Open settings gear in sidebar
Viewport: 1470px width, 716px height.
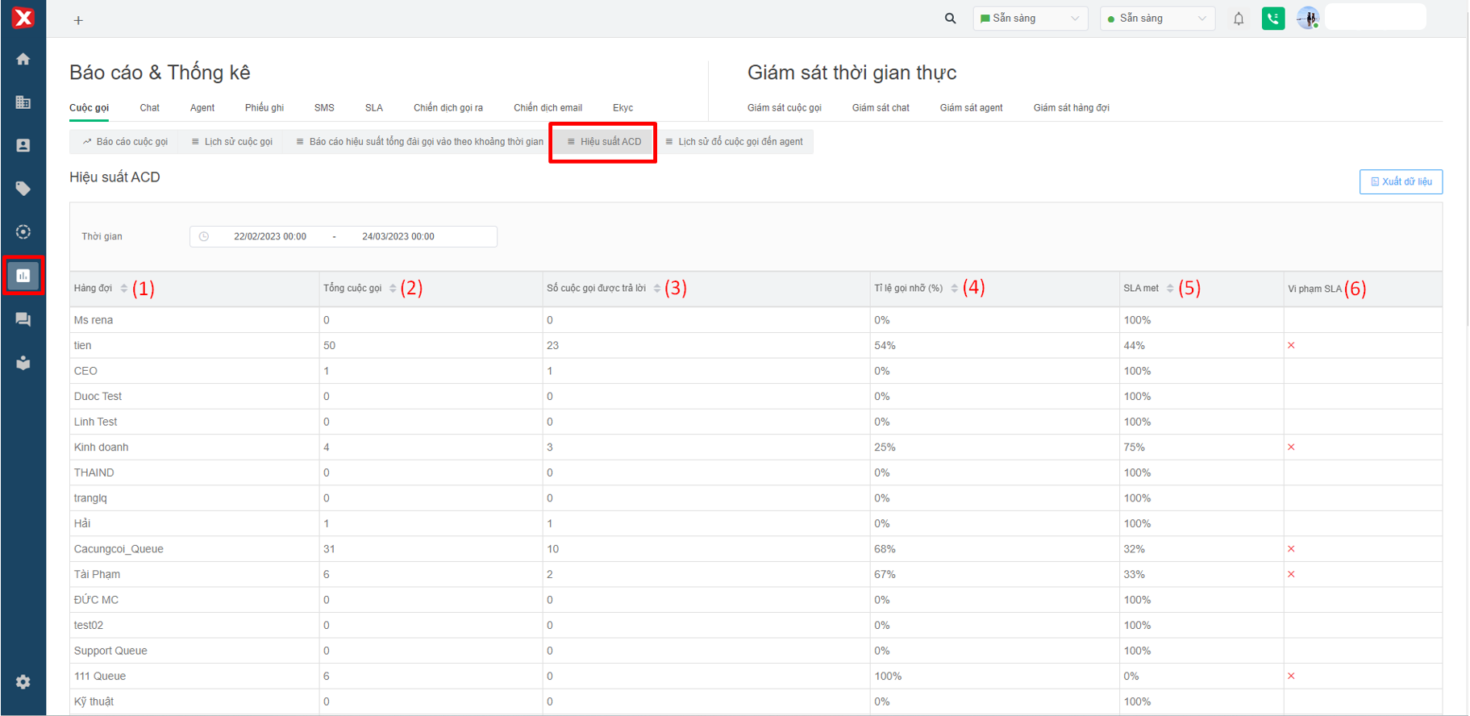[x=23, y=682]
